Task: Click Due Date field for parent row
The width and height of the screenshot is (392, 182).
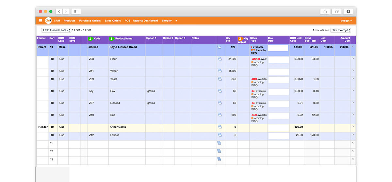Action: point(278,48)
